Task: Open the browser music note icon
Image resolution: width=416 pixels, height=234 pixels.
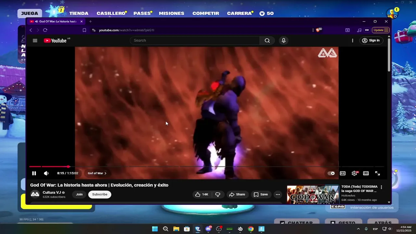Action: point(359,30)
